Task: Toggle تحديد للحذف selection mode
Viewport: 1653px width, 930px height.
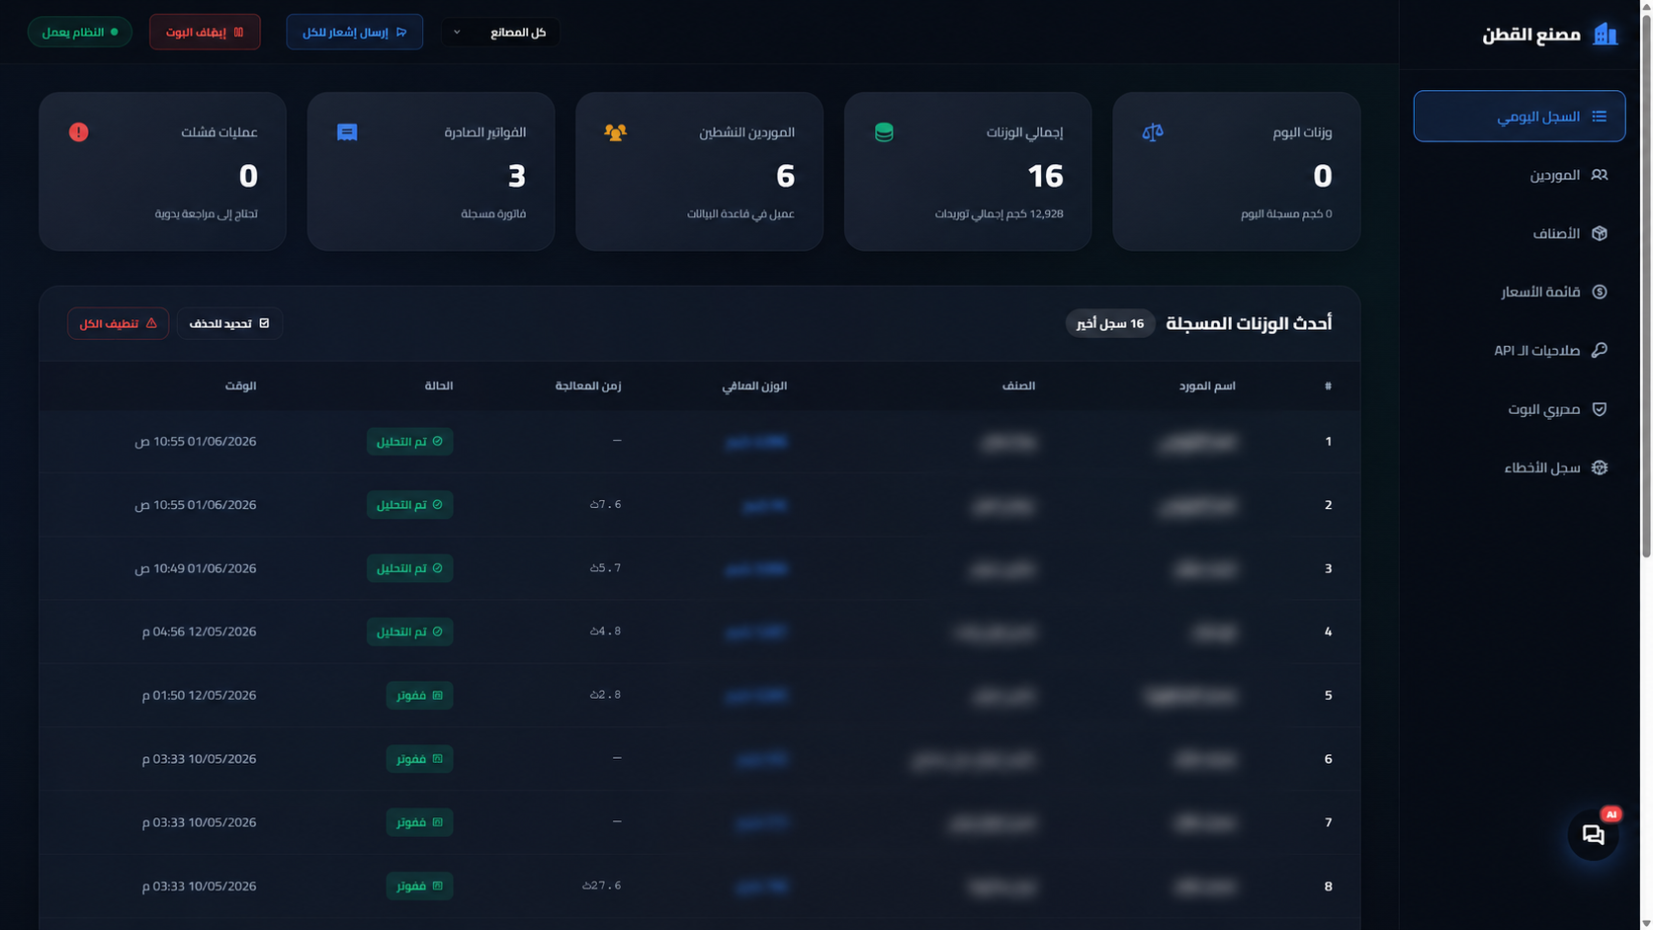Action: click(229, 323)
